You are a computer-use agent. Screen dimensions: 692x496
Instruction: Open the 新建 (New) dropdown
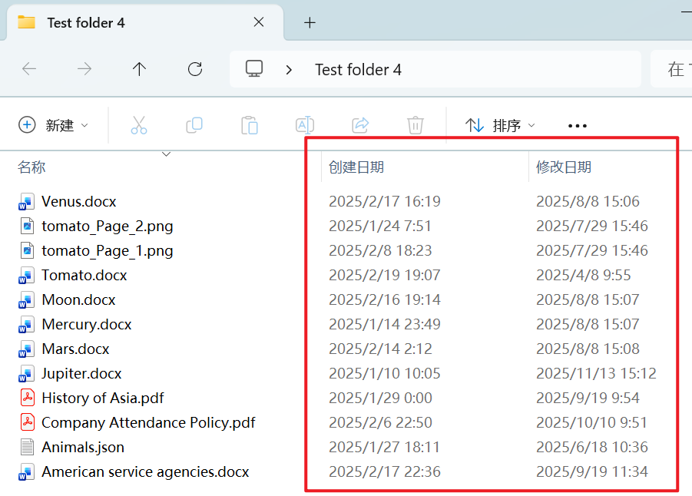pyautogui.click(x=54, y=124)
